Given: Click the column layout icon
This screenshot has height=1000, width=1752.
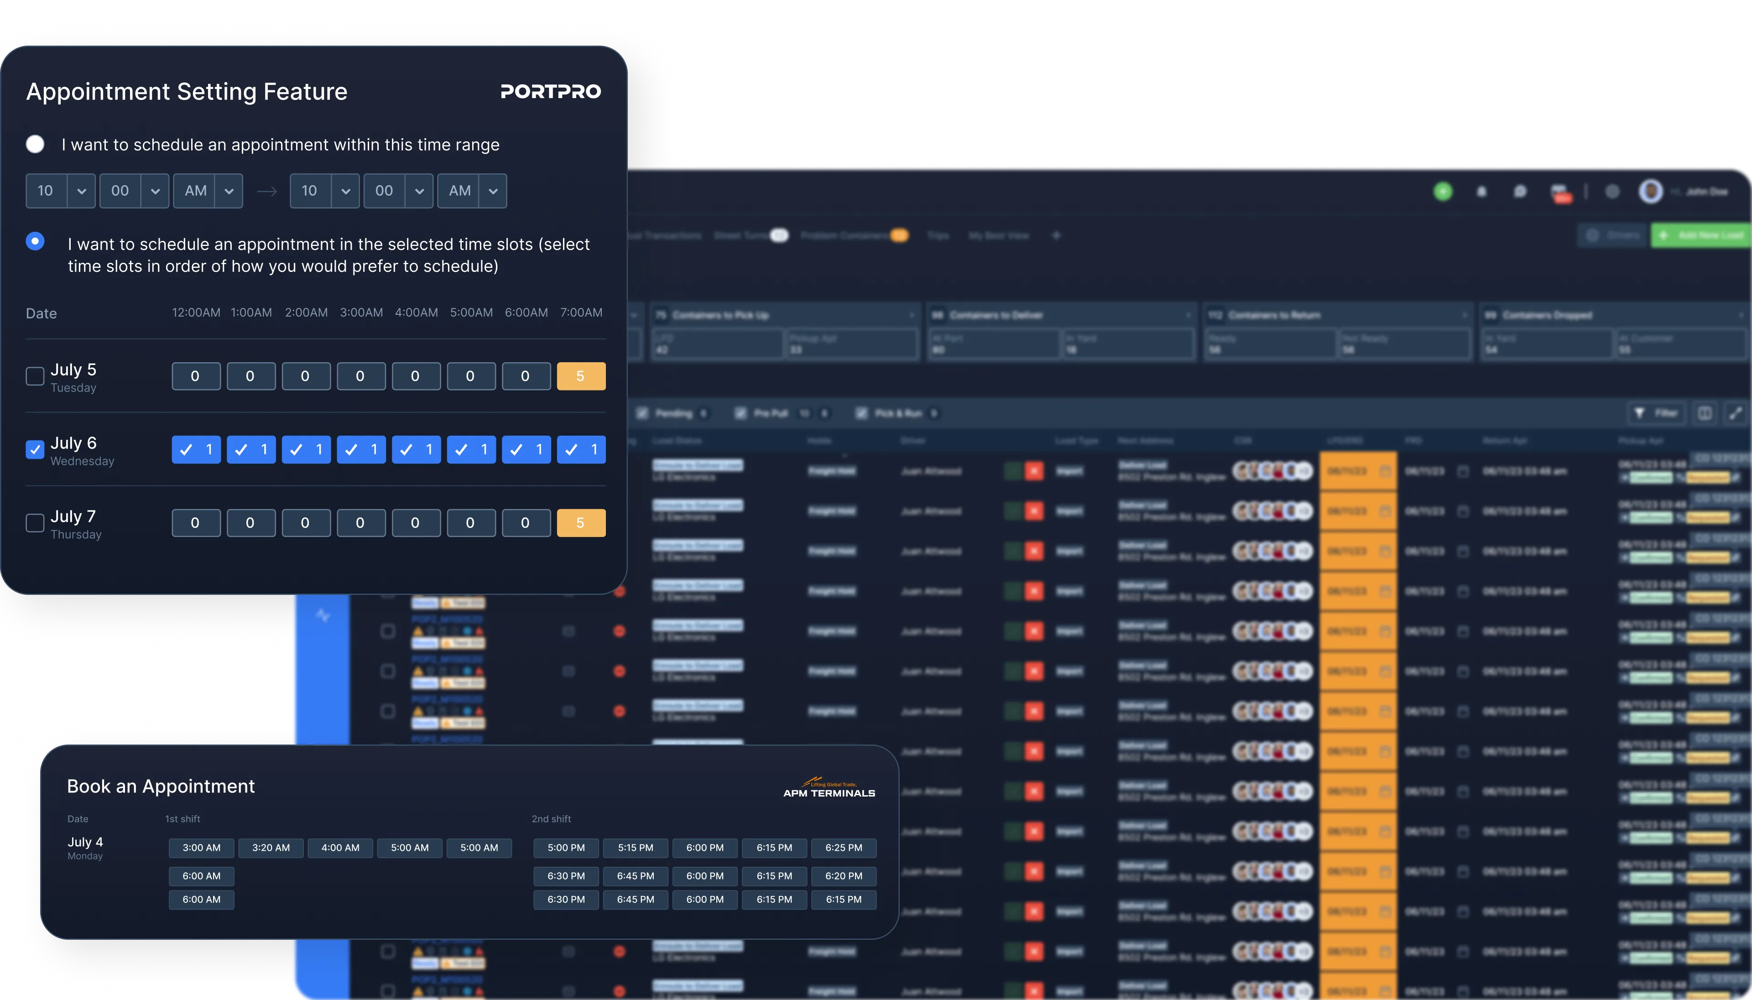Looking at the screenshot, I should 1705,413.
